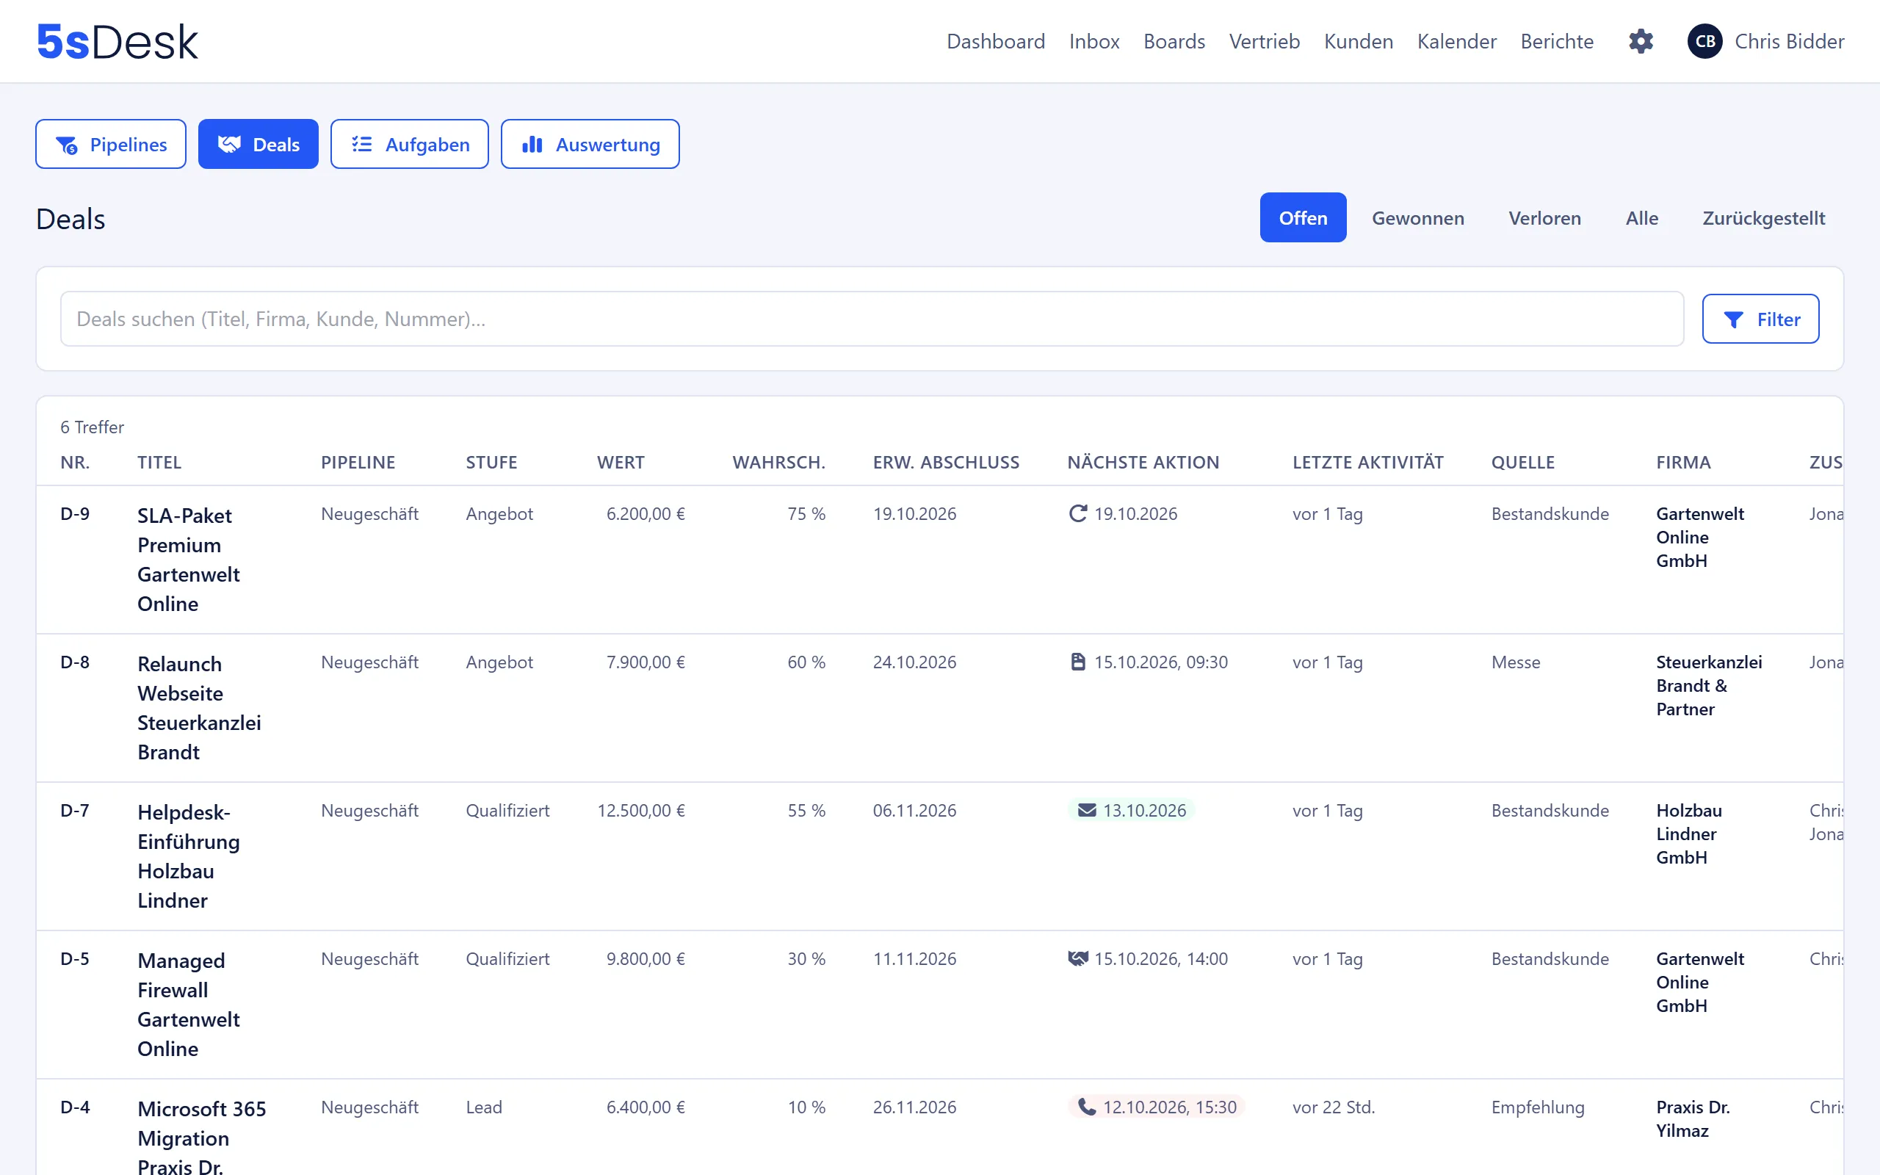Click the funnel icon on the Filter button

coord(1733,319)
